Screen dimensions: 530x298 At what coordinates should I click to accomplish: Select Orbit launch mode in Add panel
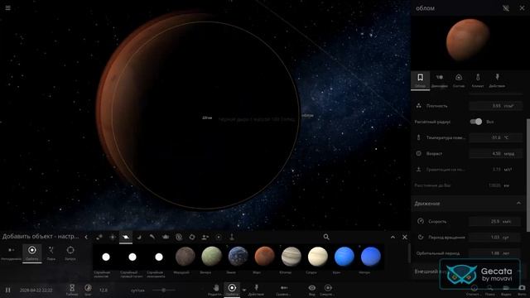click(x=32, y=253)
